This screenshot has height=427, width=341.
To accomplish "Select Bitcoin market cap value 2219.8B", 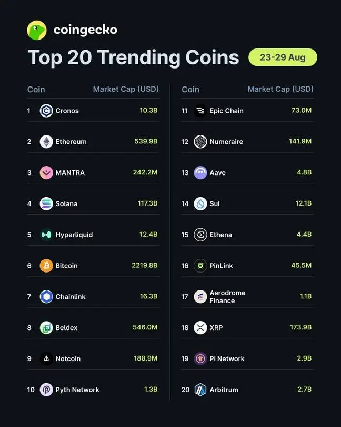I will point(144,266).
